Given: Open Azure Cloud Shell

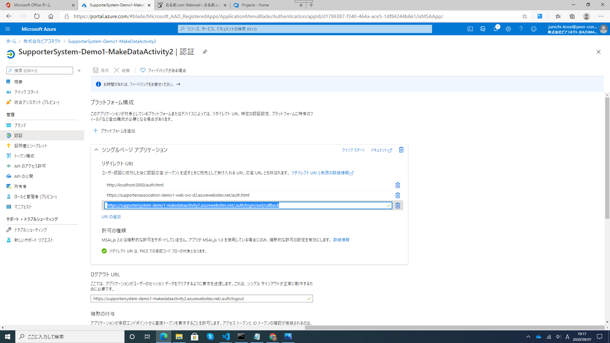Looking at the screenshot, I should 470,29.
